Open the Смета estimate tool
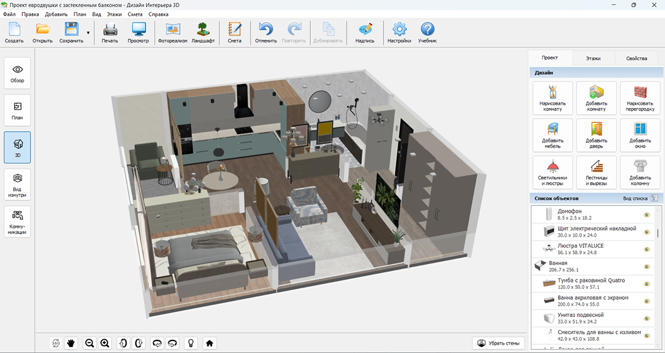665x353 pixels. pos(234,33)
